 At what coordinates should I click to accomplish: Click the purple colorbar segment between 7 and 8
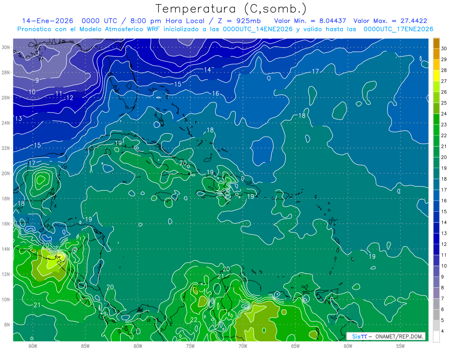click(436, 293)
